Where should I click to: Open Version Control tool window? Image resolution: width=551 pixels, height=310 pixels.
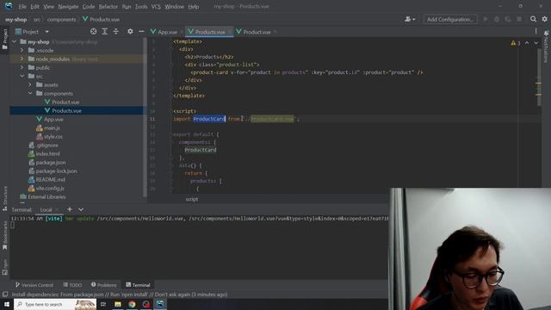(34, 285)
